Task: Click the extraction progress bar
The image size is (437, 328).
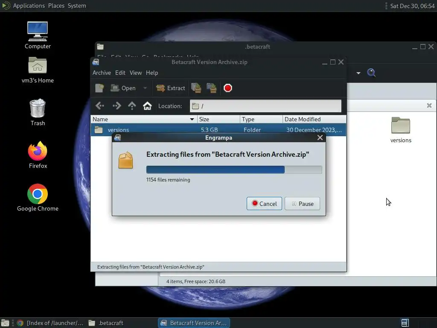Action: [234, 170]
